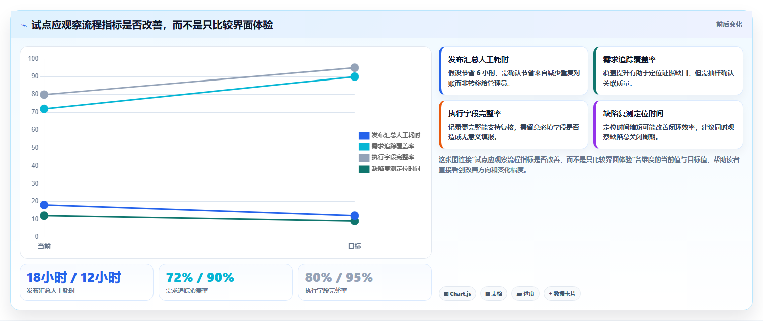Screen dimensions: 763x321
Task: Click the y-axis label 50
Action: click(35, 148)
